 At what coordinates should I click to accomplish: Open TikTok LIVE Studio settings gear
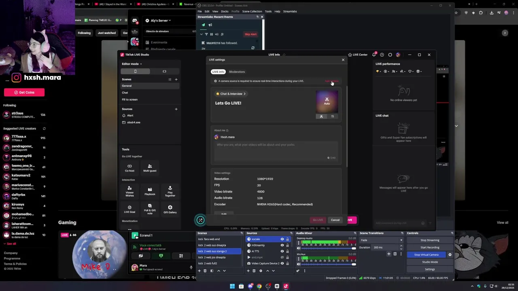[x=390, y=55]
